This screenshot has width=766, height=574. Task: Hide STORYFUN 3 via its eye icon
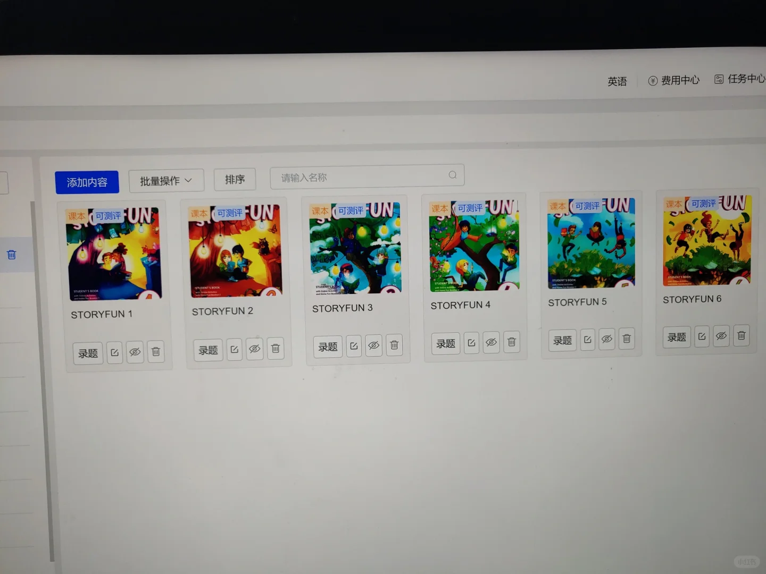click(x=374, y=345)
